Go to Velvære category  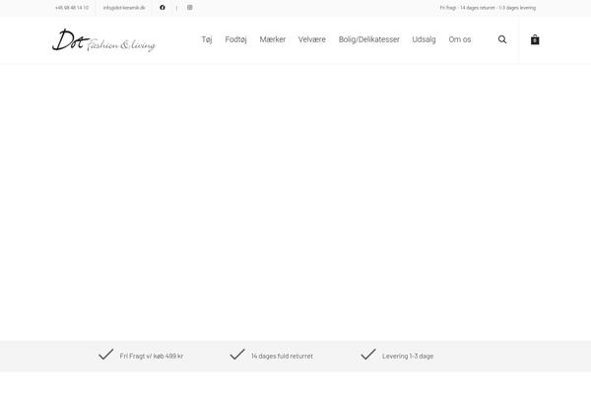311,39
